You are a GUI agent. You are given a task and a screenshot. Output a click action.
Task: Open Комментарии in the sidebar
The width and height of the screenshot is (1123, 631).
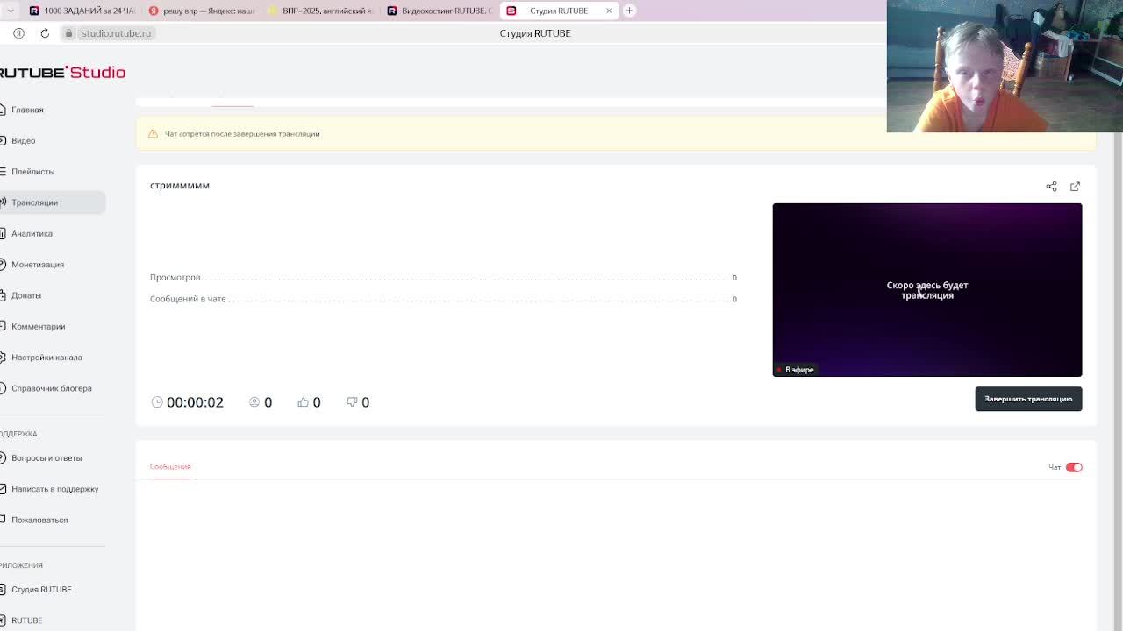[x=38, y=326]
